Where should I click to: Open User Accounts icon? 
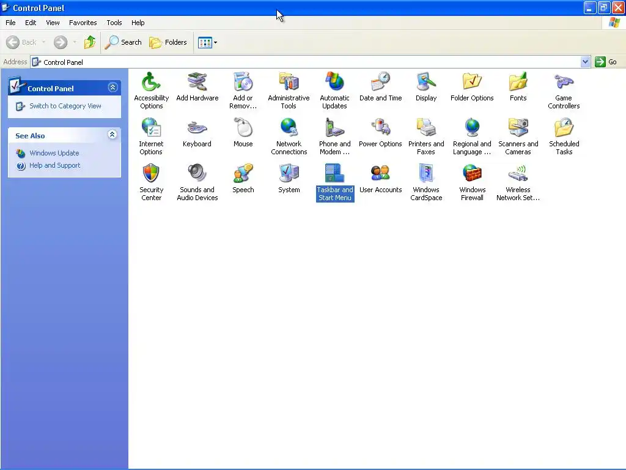[380, 179]
